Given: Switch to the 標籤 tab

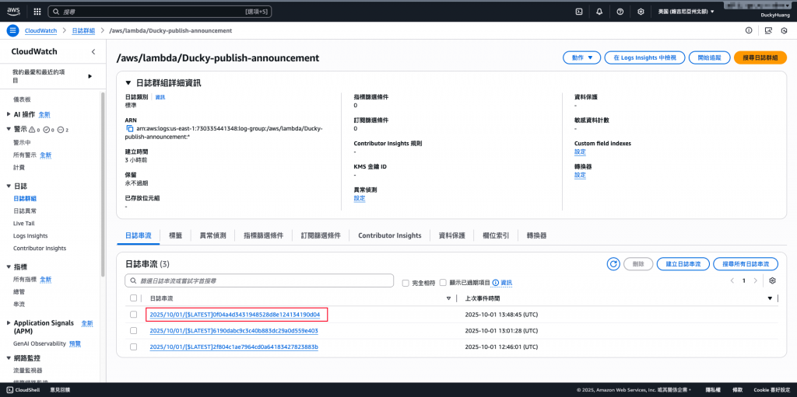Looking at the screenshot, I should pyautogui.click(x=175, y=235).
